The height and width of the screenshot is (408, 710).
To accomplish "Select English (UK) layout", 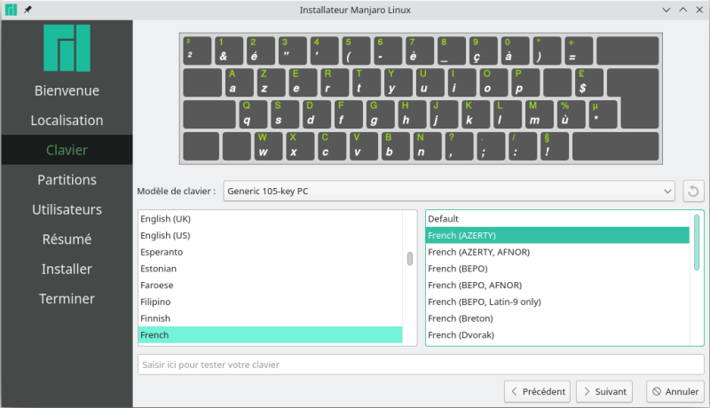I will (x=271, y=218).
